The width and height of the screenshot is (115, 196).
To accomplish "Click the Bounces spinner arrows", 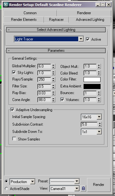I will tap(99, 93).
